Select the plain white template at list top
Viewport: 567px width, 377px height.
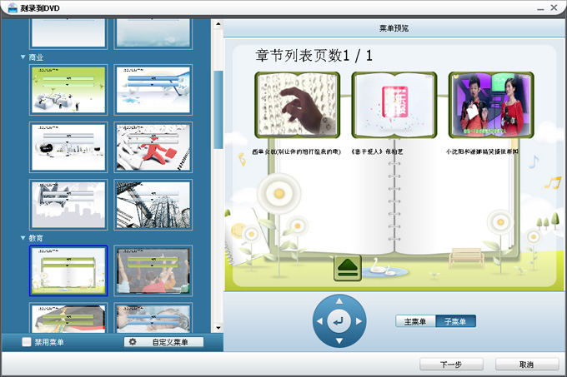[x=68, y=33]
